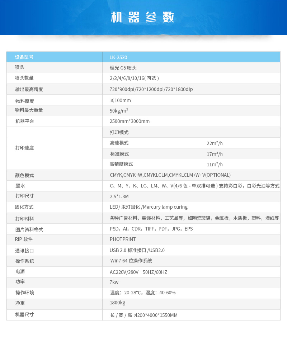Click the 墨水 ink row label
The width and height of the screenshot is (287, 337).
18,186
